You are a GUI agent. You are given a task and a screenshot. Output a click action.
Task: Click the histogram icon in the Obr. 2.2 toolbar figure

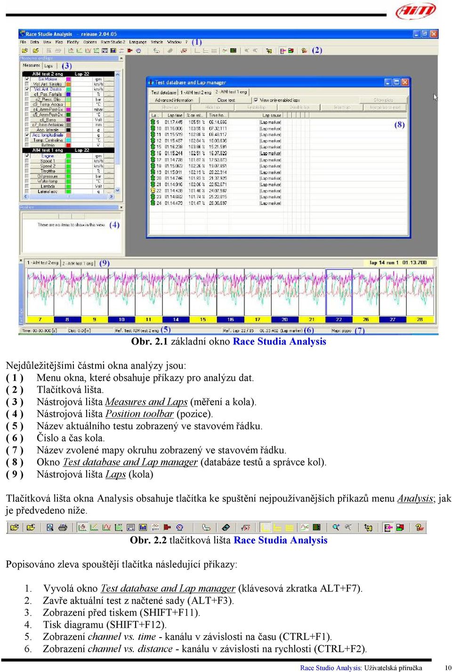point(143,527)
